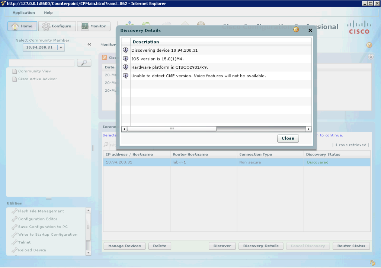Click the dialog's horizontal scrollbar thumb
This screenshot has width=381, height=268.
(172, 129)
